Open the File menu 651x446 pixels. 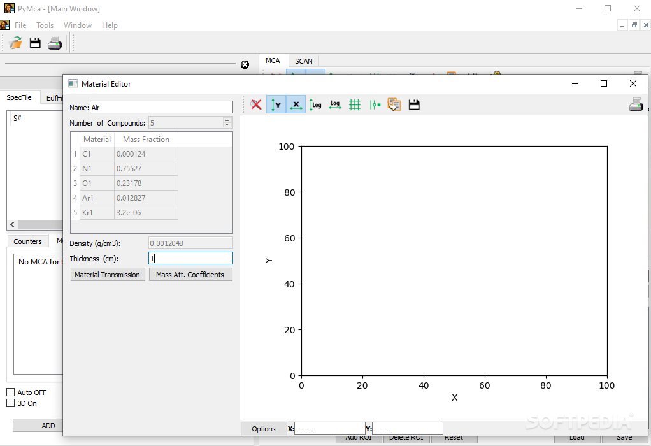(x=20, y=25)
